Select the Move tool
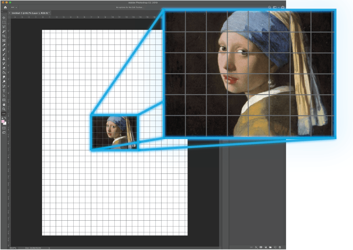 (x=4, y=18)
